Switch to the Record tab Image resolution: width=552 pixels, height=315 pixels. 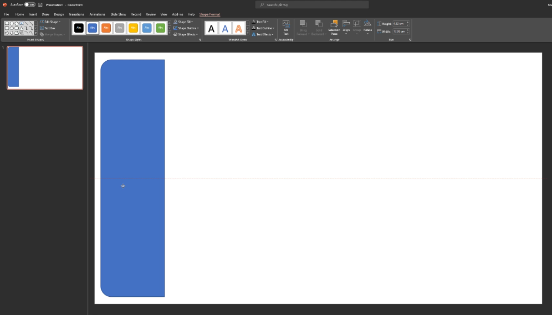click(x=136, y=14)
